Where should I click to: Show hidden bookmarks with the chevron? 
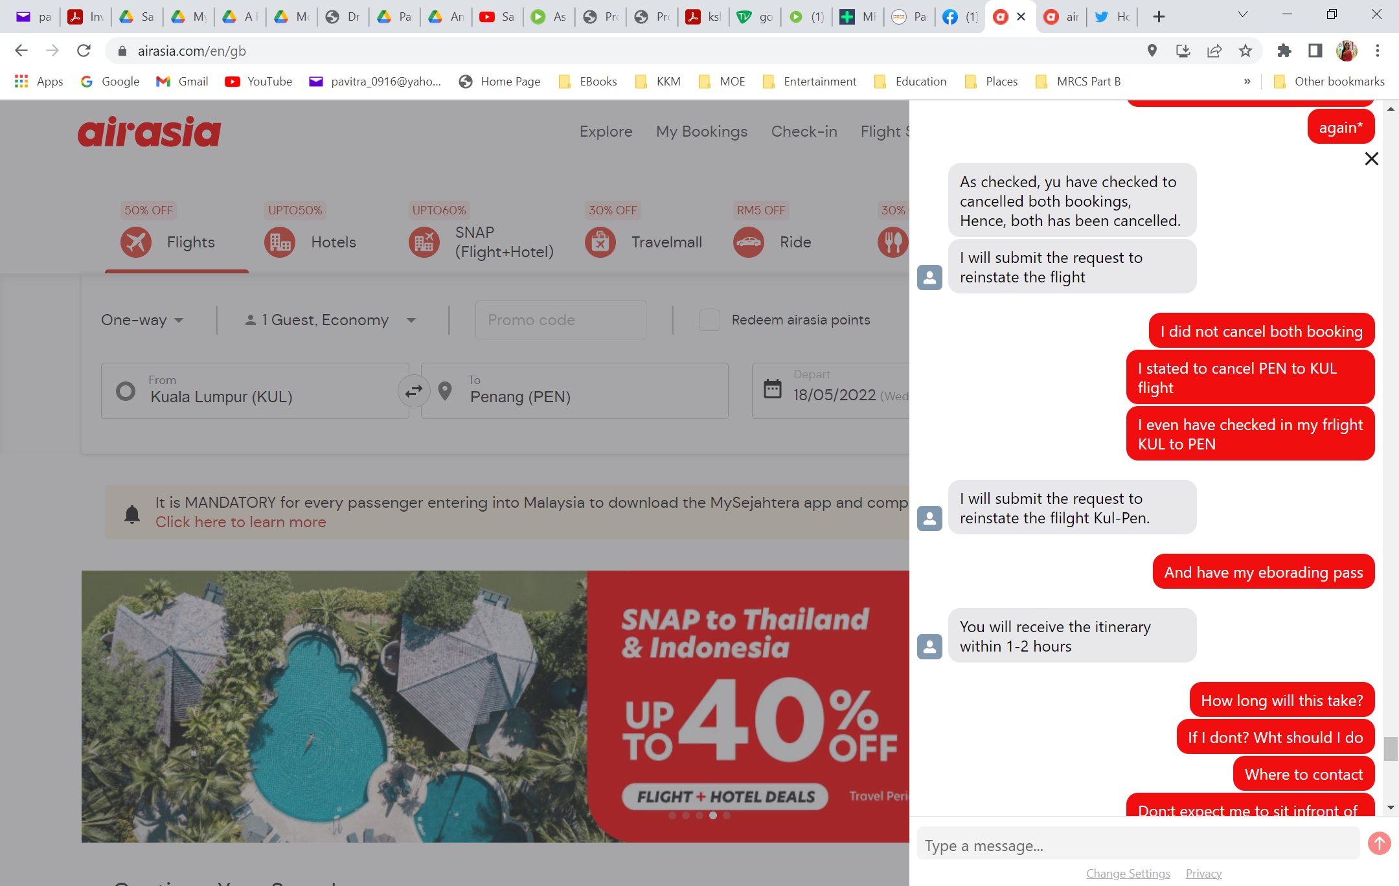[x=1247, y=82]
